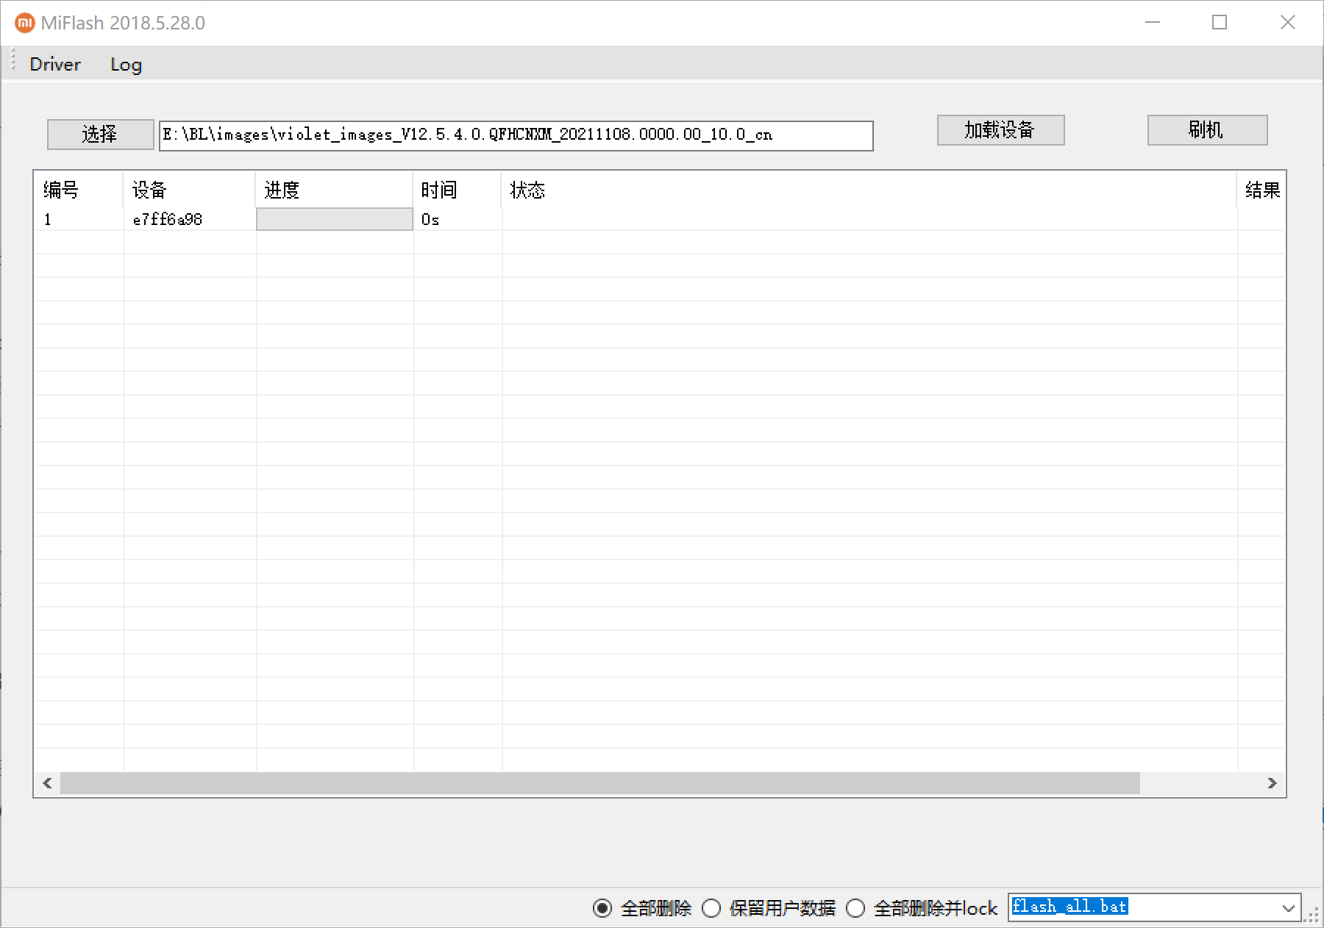This screenshot has width=1324, height=928.
Task: Click the left scroll arrow of the table
Action: click(x=47, y=783)
